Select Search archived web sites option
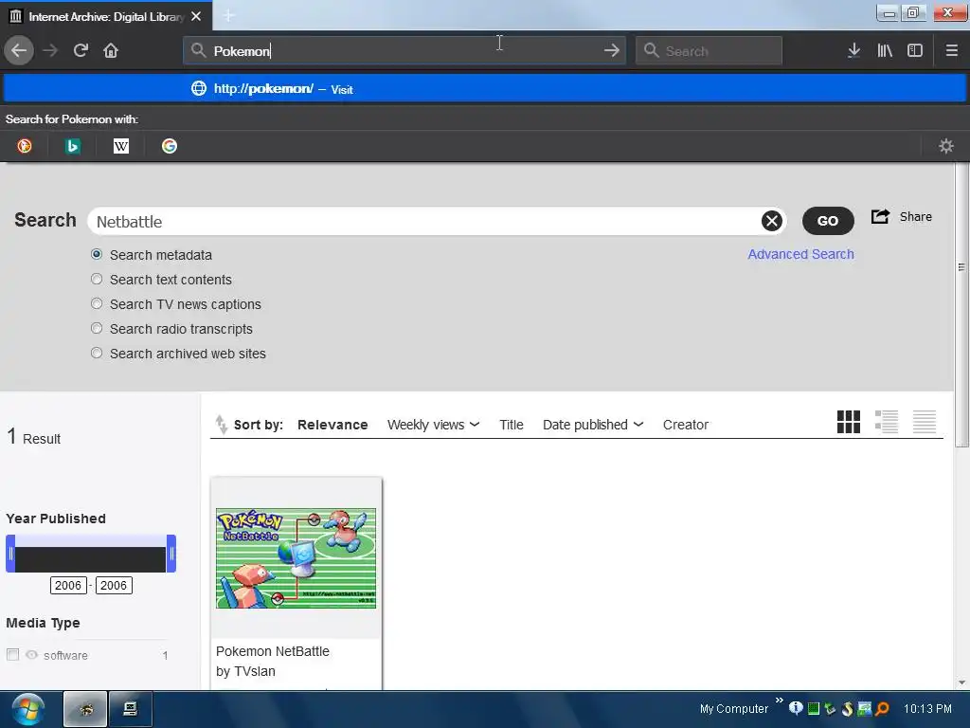970x728 pixels. (97, 353)
